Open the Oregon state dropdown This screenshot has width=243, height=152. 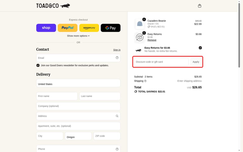click(x=78, y=136)
